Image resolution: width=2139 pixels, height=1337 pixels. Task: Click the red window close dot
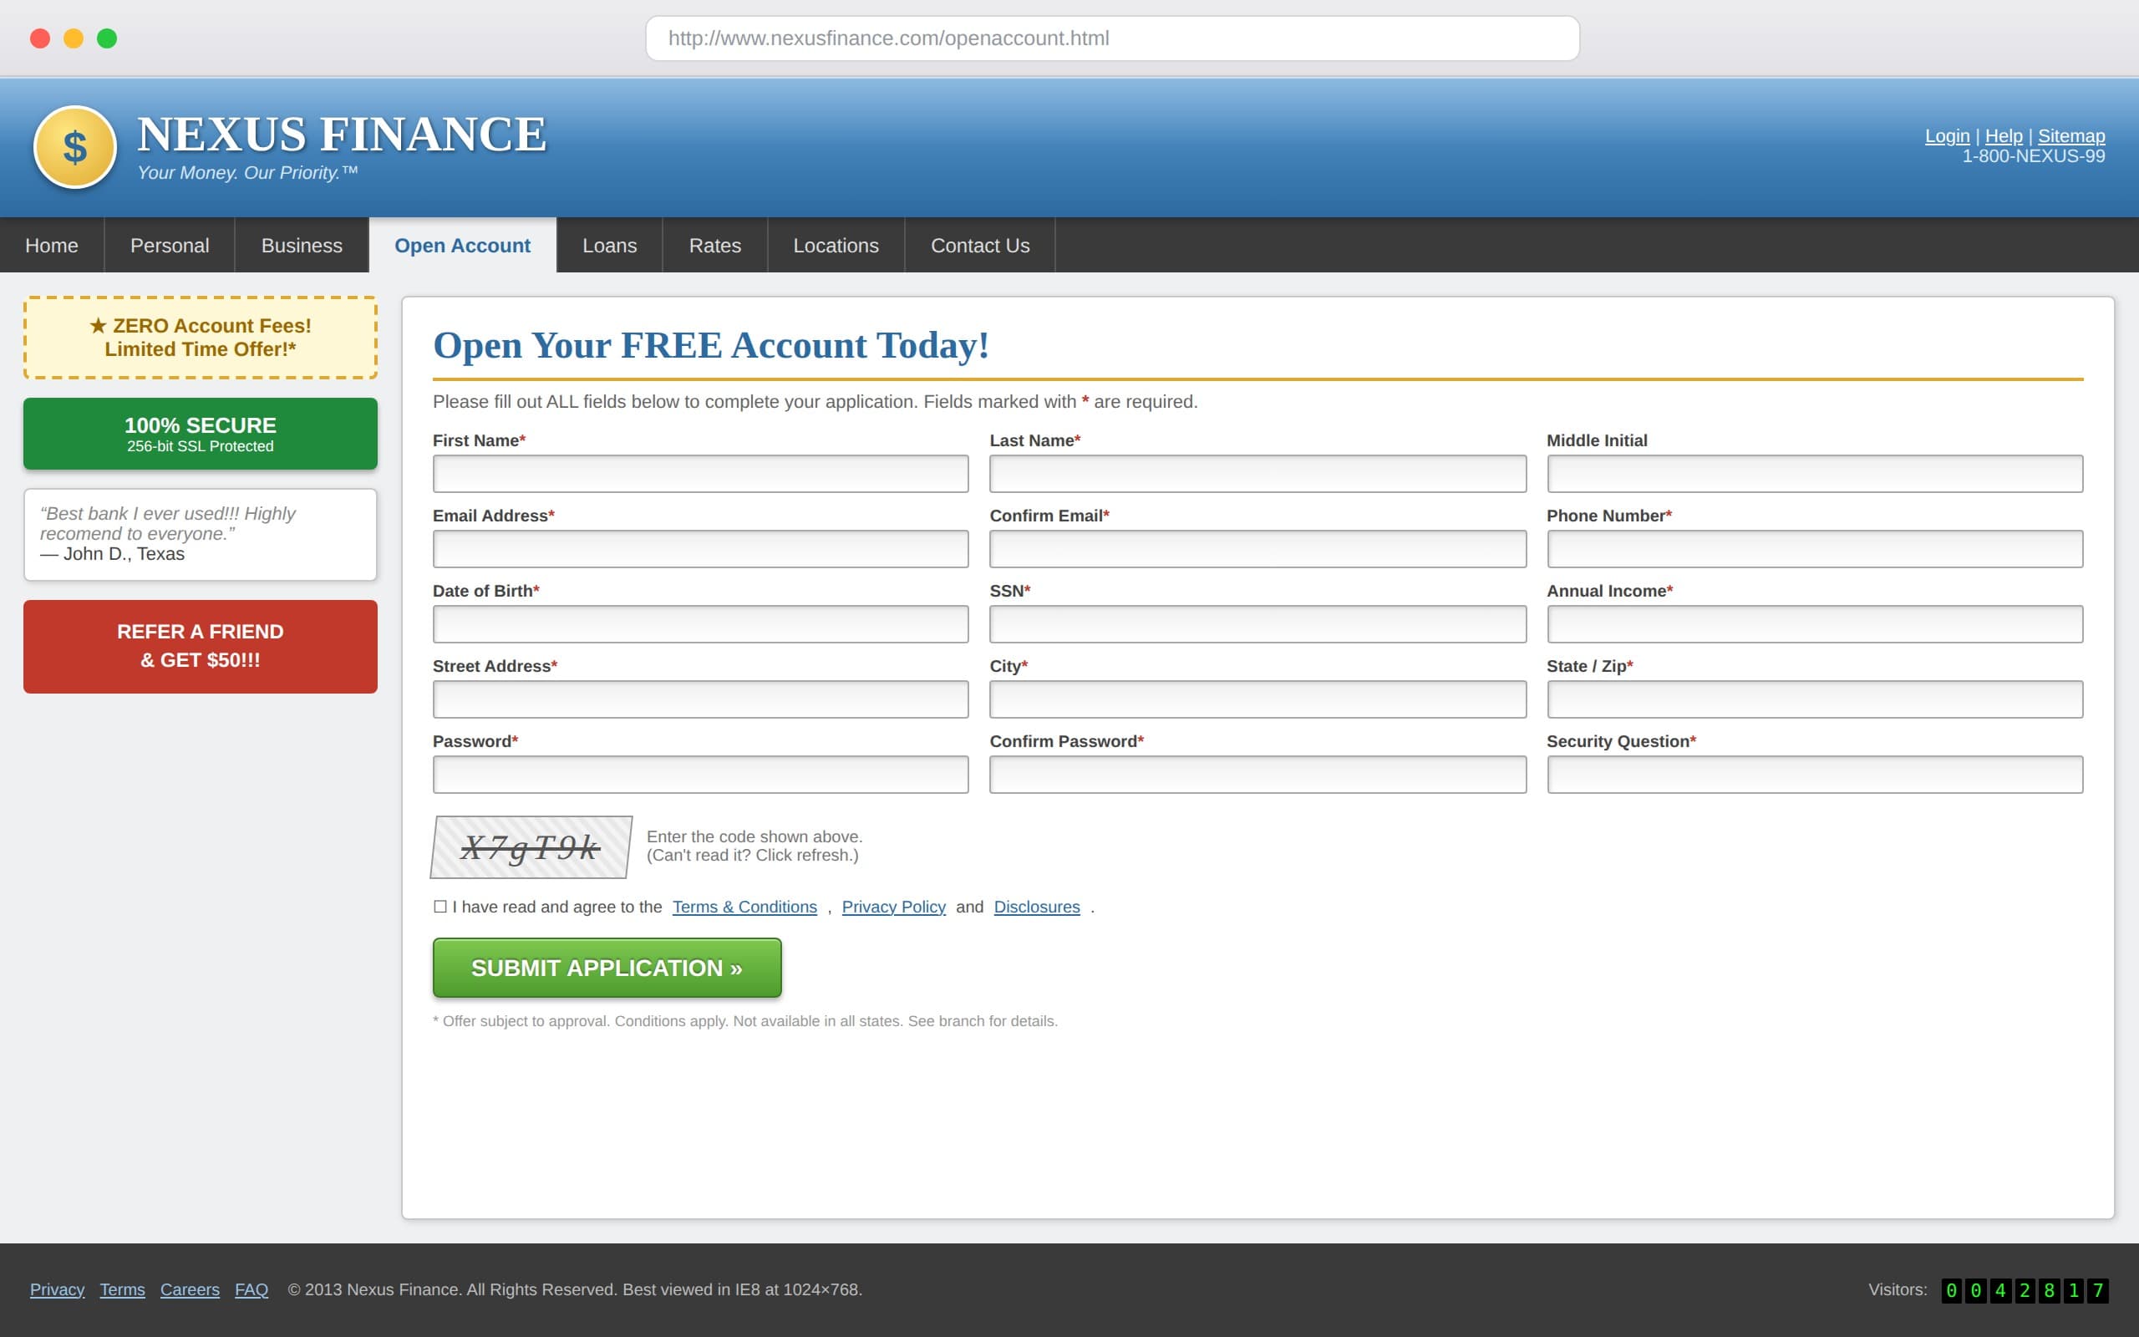[40, 38]
